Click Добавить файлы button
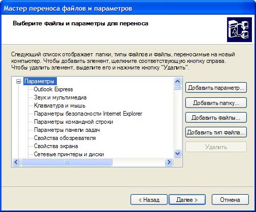 coord(216,118)
